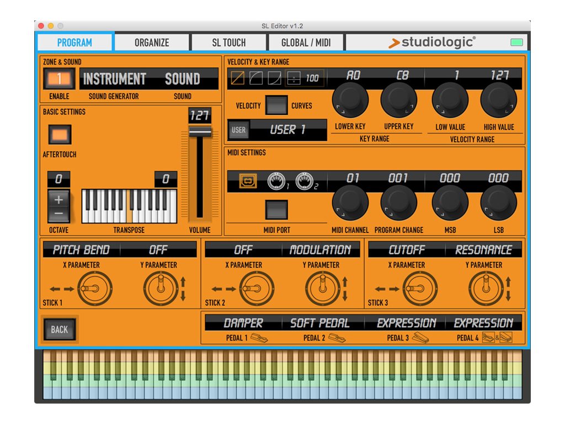This screenshot has width=565, height=424.
Task: Increase octave with the plus button
Action: coord(58,199)
